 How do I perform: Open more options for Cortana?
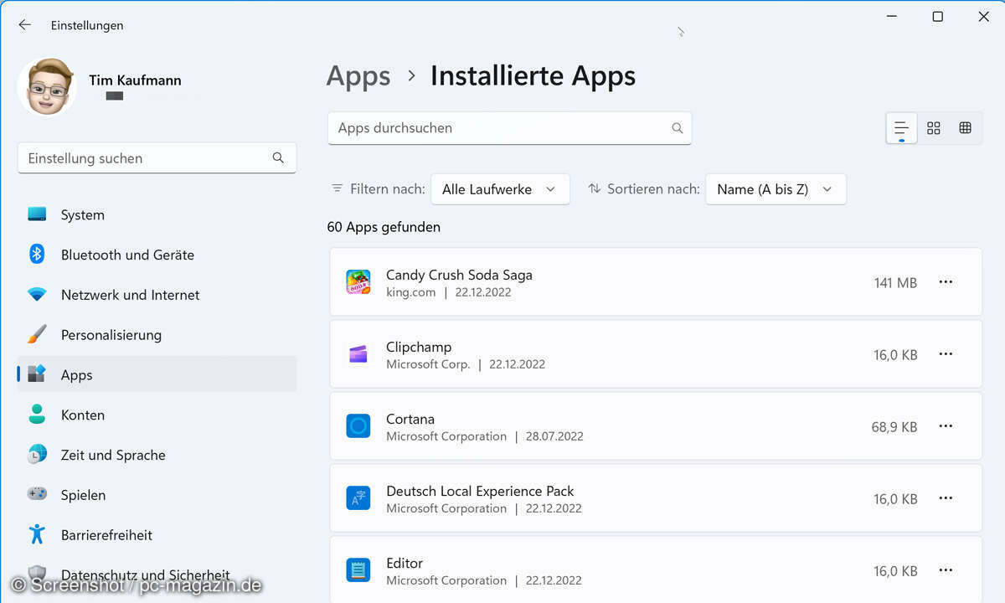[x=946, y=426]
